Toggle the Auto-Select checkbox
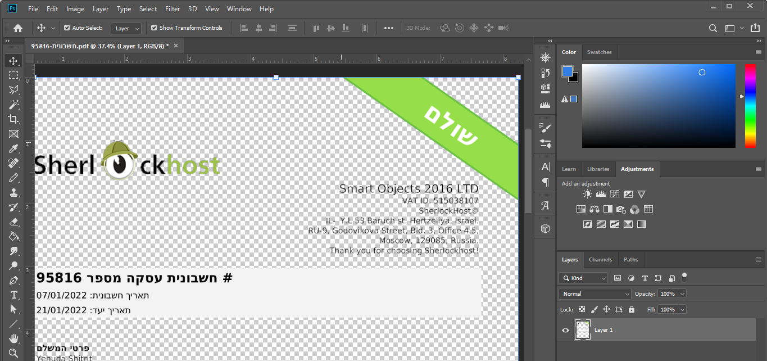This screenshot has width=767, height=361. (67, 28)
